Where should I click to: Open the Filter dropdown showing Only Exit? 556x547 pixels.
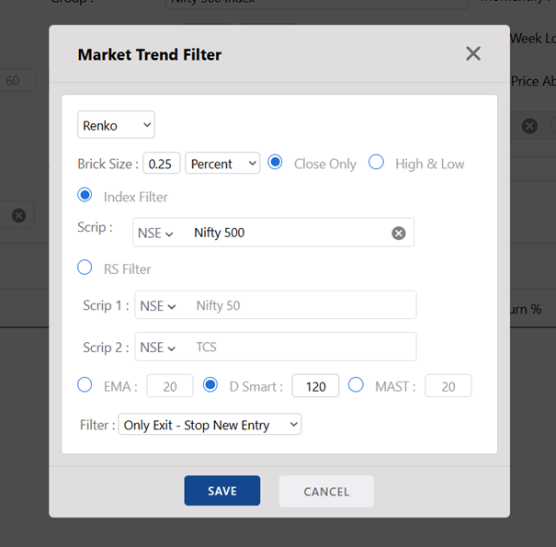click(x=210, y=424)
